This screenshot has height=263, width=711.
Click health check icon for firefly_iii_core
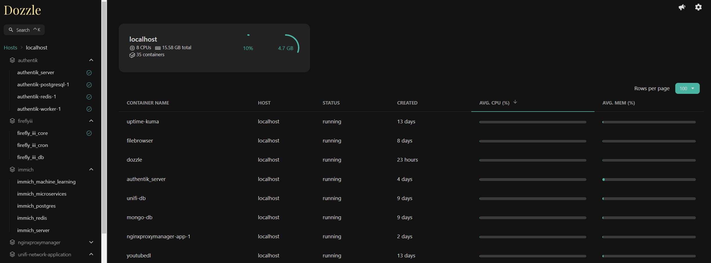(89, 133)
